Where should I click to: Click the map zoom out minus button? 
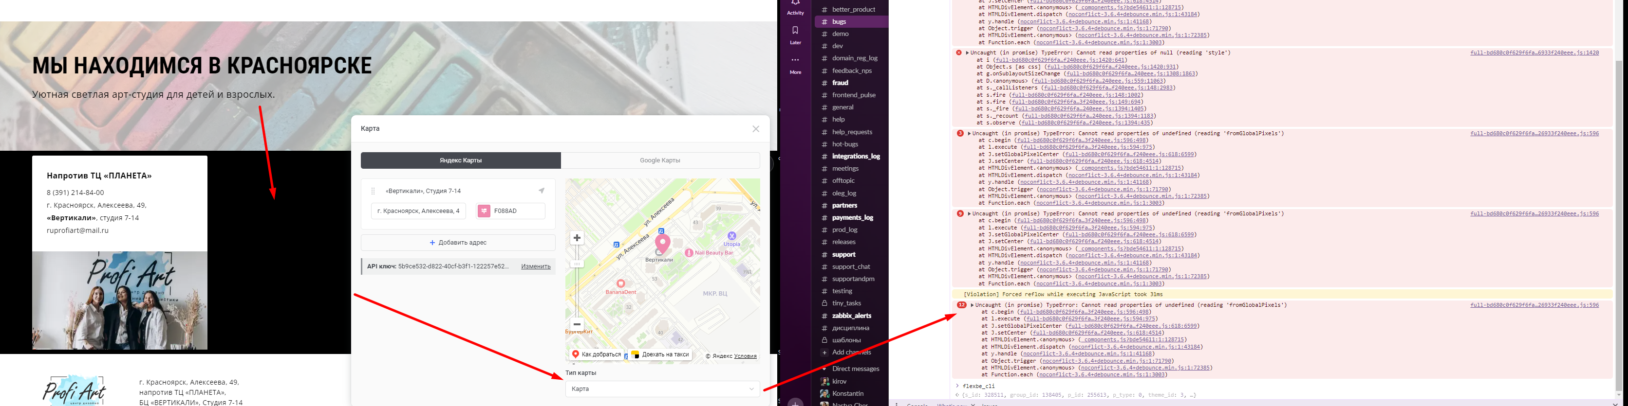point(577,324)
